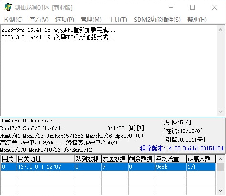The image size is (226, 196).
Task: Click gateway table scroll up arrow
Action: (221, 159)
